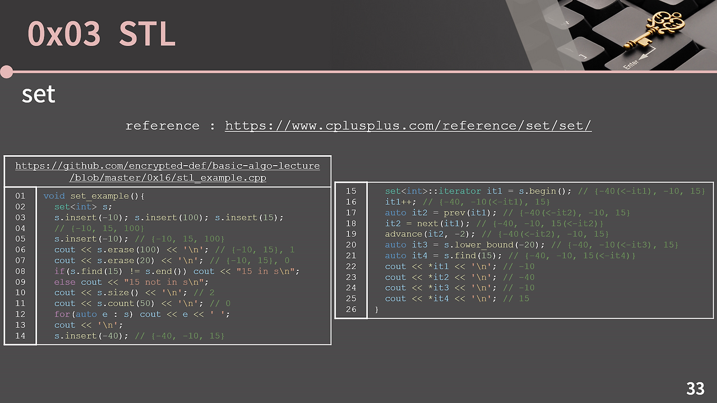Screen dimensions: 717x403
Task: Click the set<int>::iterator it1 line
Action: click(x=545, y=191)
